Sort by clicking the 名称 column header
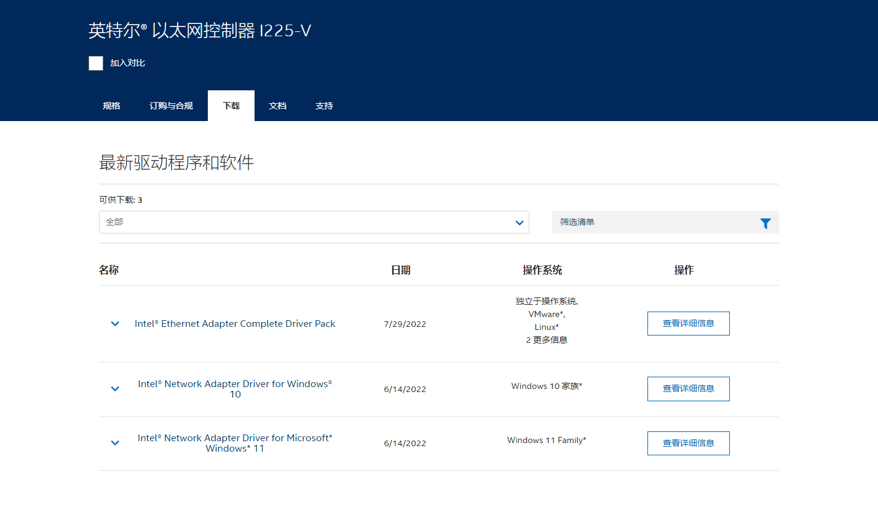The width and height of the screenshot is (878, 526). pyautogui.click(x=109, y=270)
